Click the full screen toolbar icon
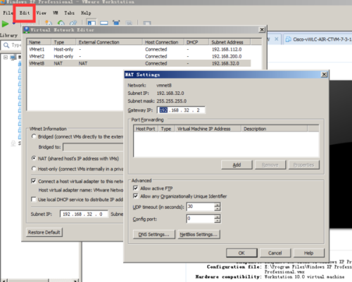 (116, 23)
